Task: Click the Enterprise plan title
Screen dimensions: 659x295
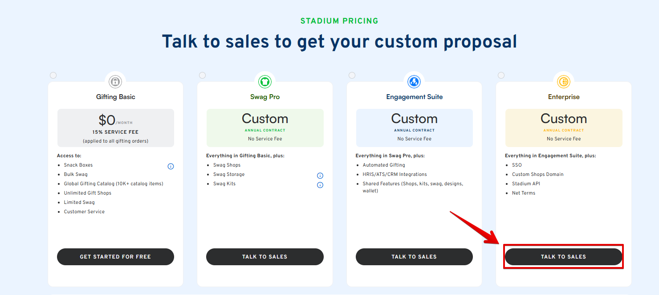Action: coord(564,97)
